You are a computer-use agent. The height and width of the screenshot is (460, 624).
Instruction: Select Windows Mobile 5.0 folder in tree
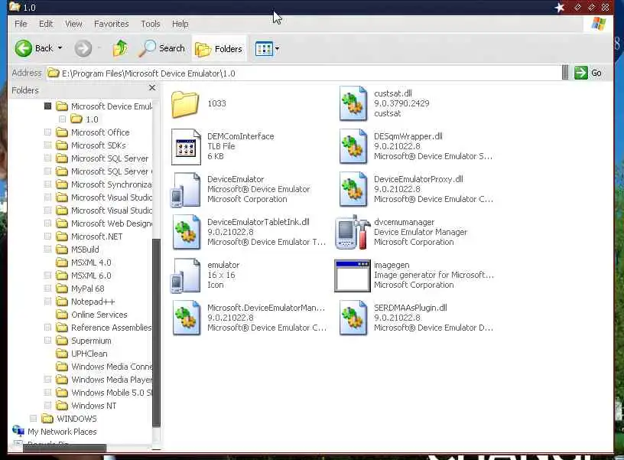pyautogui.click(x=112, y=393)
